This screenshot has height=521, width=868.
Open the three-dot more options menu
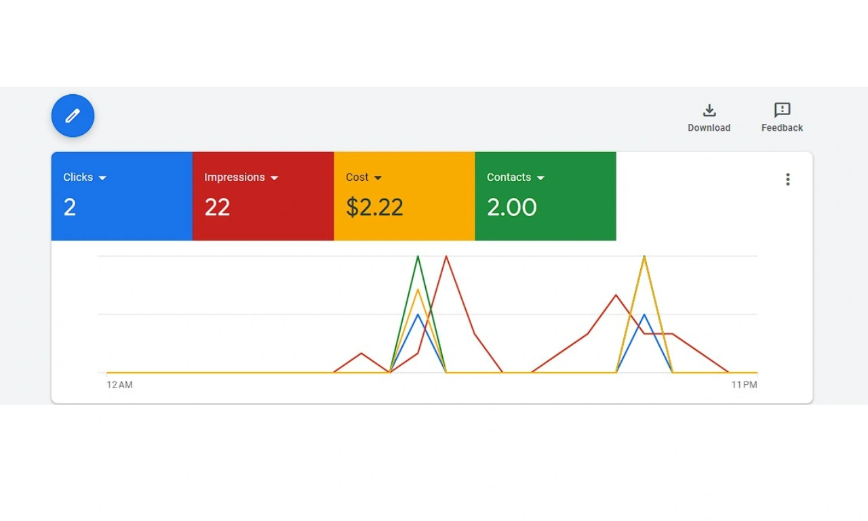click(787, 180)
